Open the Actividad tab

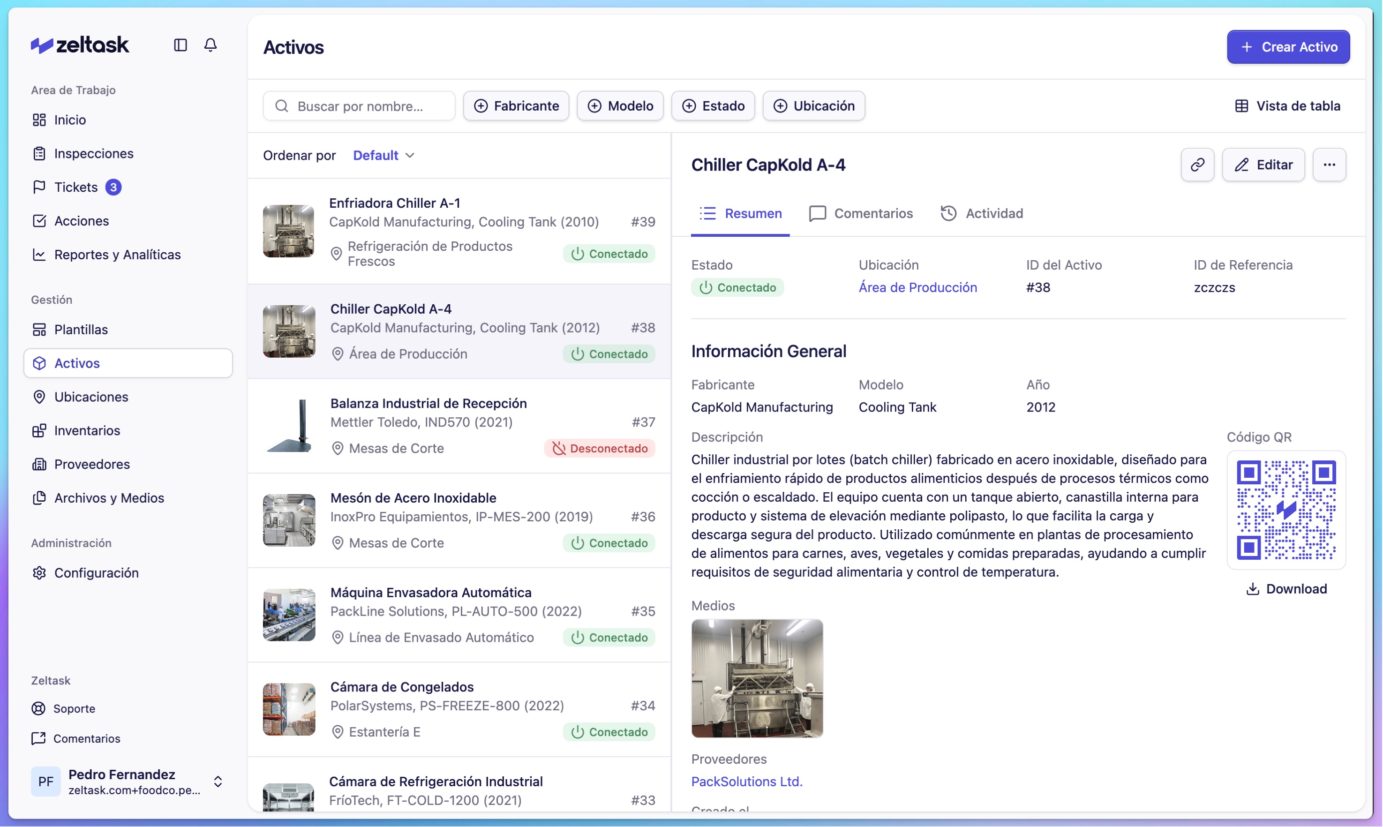coord(982,213)
